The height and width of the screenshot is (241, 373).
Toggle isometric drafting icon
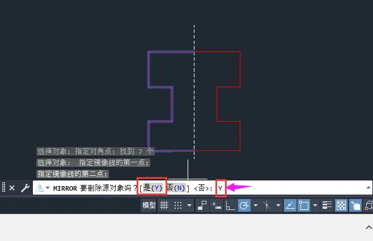click(266, 205)
